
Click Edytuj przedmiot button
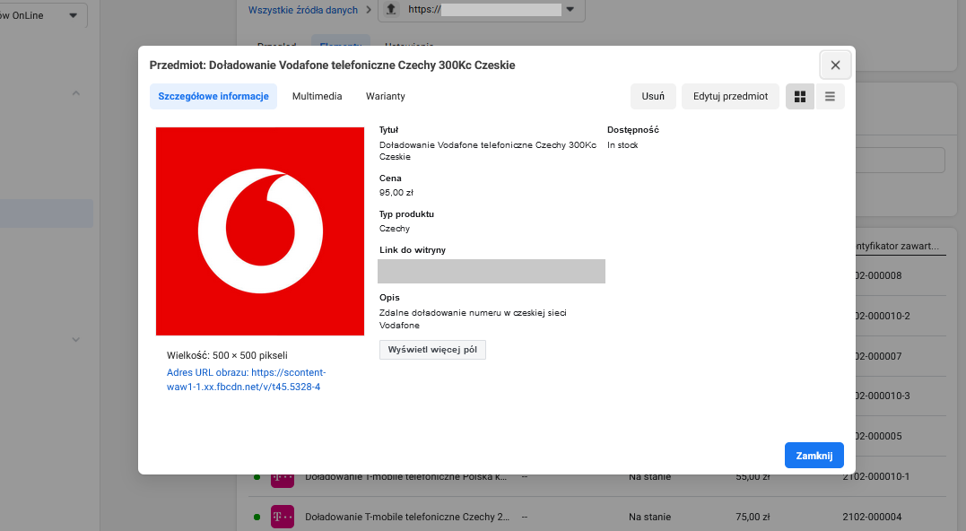[730, 96]
